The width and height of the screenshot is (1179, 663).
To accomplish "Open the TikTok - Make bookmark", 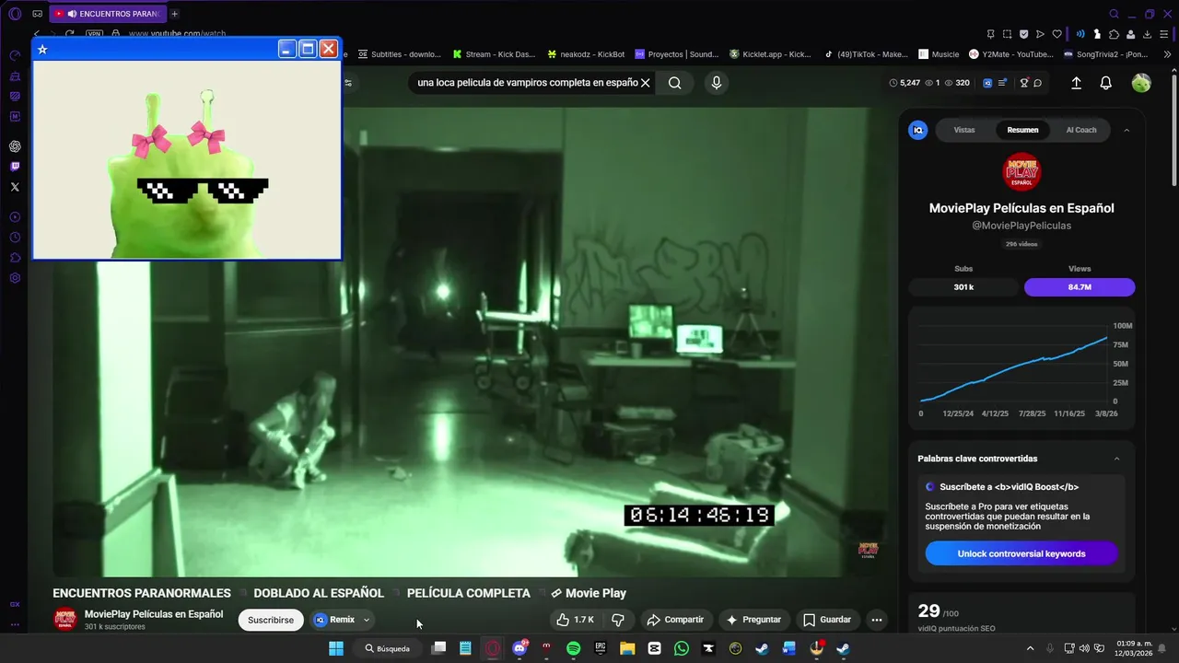I will 866,54.
